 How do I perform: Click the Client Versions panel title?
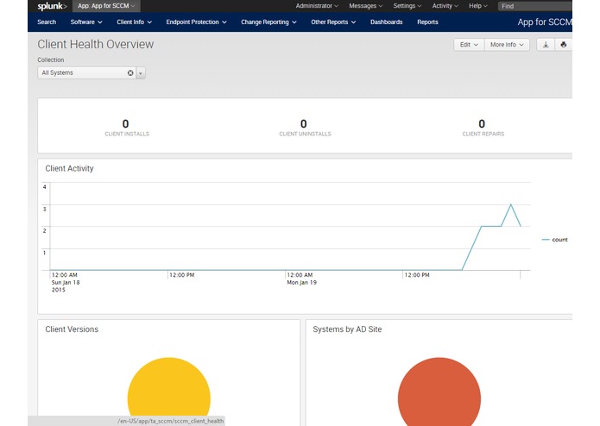[72, 329]
